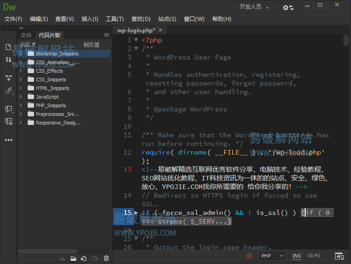Viewport: 351px width, 264px height.
Task: Open the PHP language dropdown
Action: pyautogui.click(x=272, y=256)
